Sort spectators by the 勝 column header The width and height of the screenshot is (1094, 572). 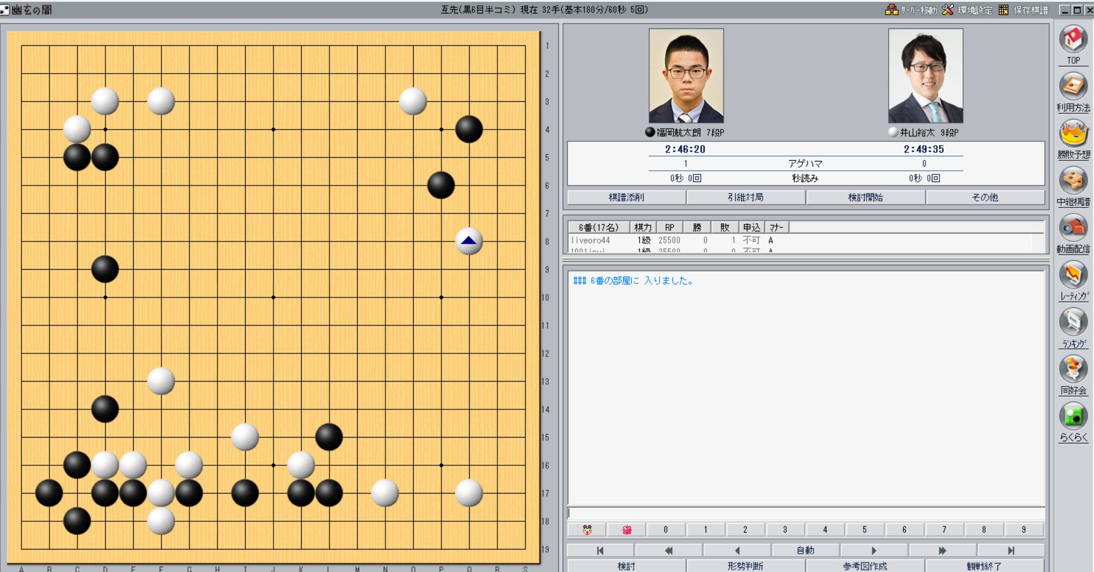697,227
